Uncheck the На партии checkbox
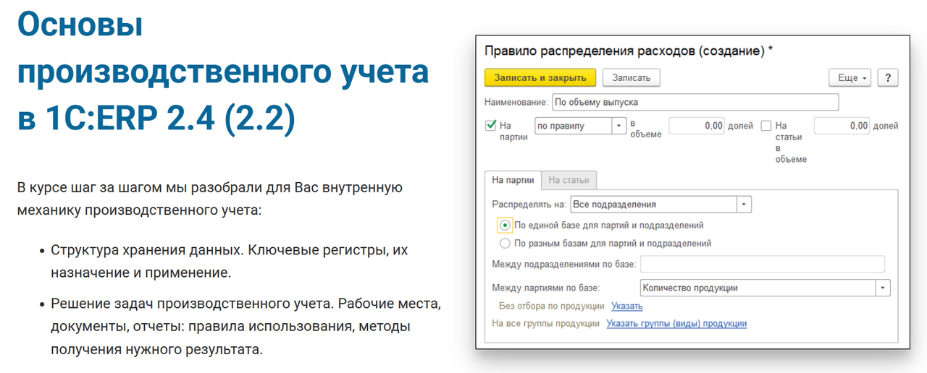The image size is (927, 373). tap(490, 126)
